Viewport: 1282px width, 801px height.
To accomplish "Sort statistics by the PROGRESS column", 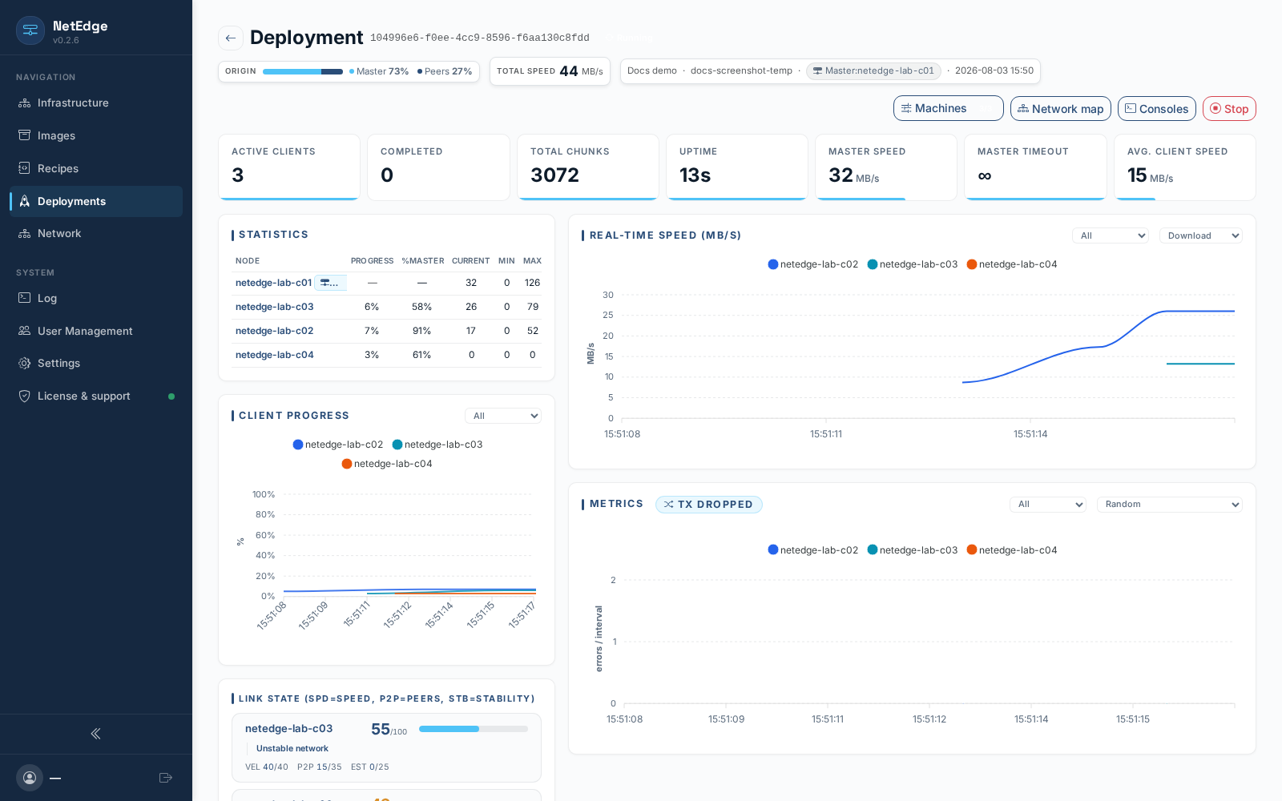I will click(372, 261).
